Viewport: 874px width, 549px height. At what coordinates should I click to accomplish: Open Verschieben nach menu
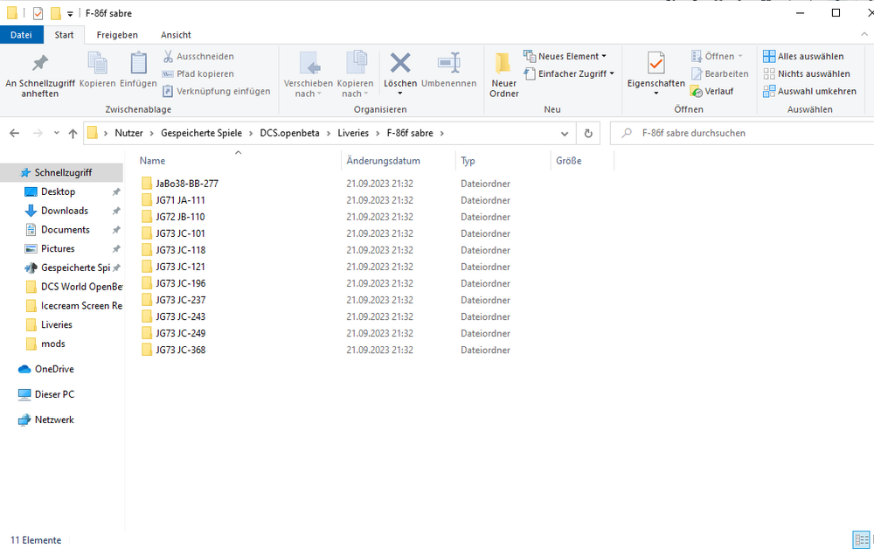309,75
